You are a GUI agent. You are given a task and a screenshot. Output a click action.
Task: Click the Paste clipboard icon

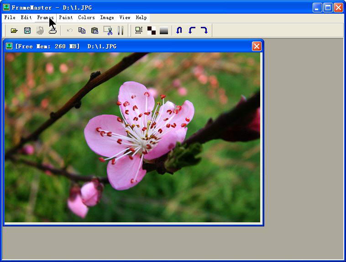(x=94, y=31)
